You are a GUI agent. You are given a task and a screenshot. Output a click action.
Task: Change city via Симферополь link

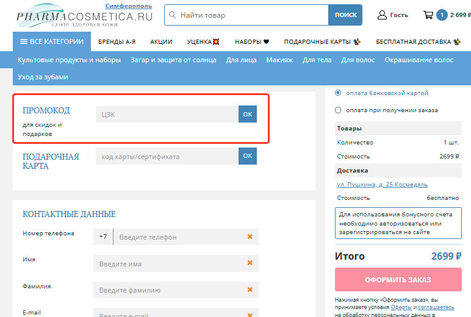pyautogui.click(x=129, y=6)
